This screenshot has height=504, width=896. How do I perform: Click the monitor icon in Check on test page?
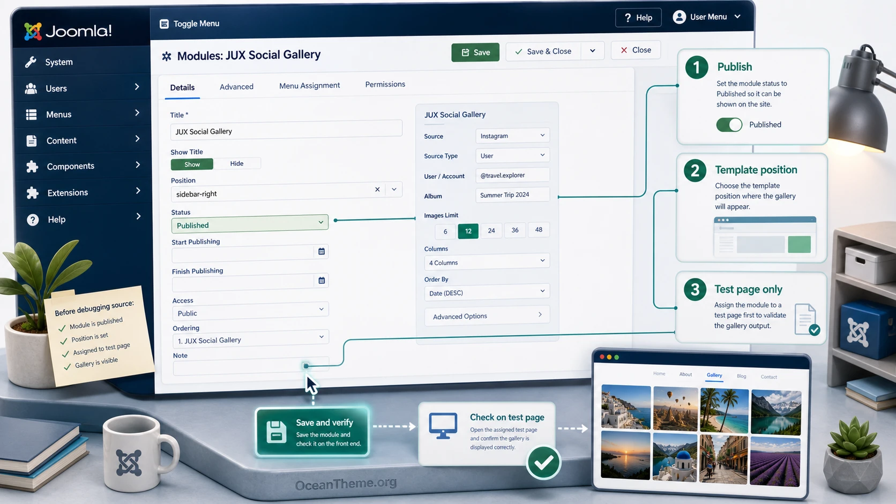[443, 426]
